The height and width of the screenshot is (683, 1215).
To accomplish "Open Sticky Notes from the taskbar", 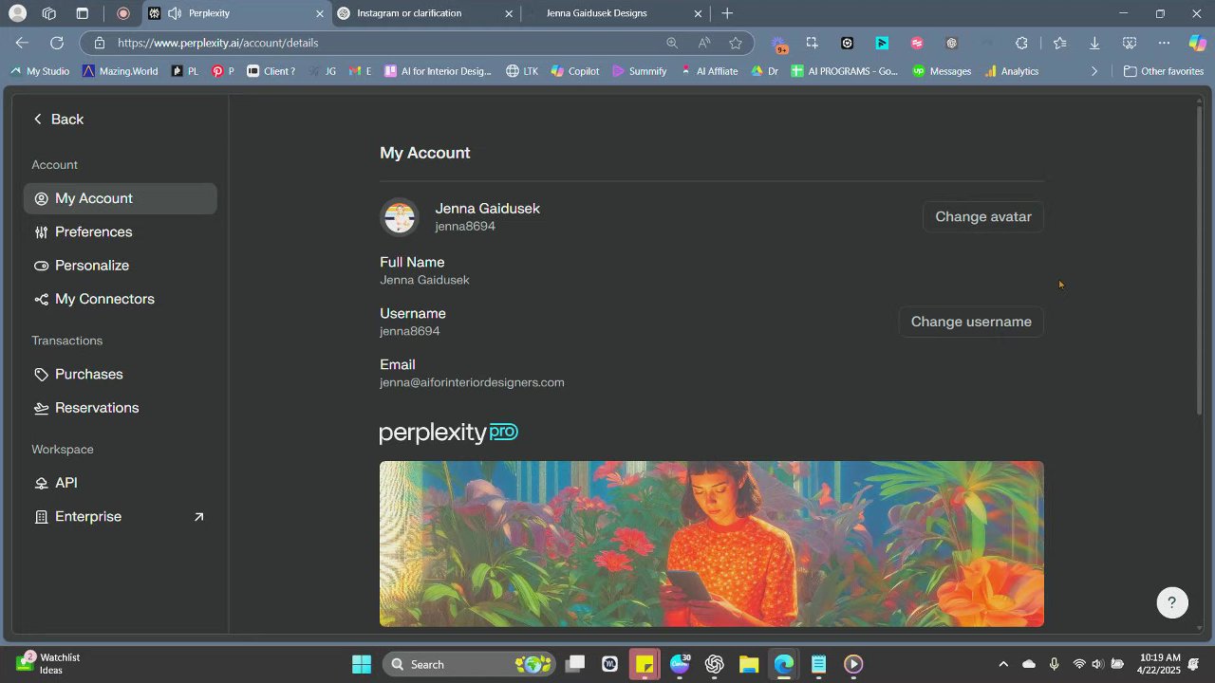I will click(645, 664).
